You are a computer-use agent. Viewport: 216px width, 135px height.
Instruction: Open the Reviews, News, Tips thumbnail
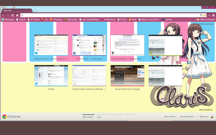[51, 45]
